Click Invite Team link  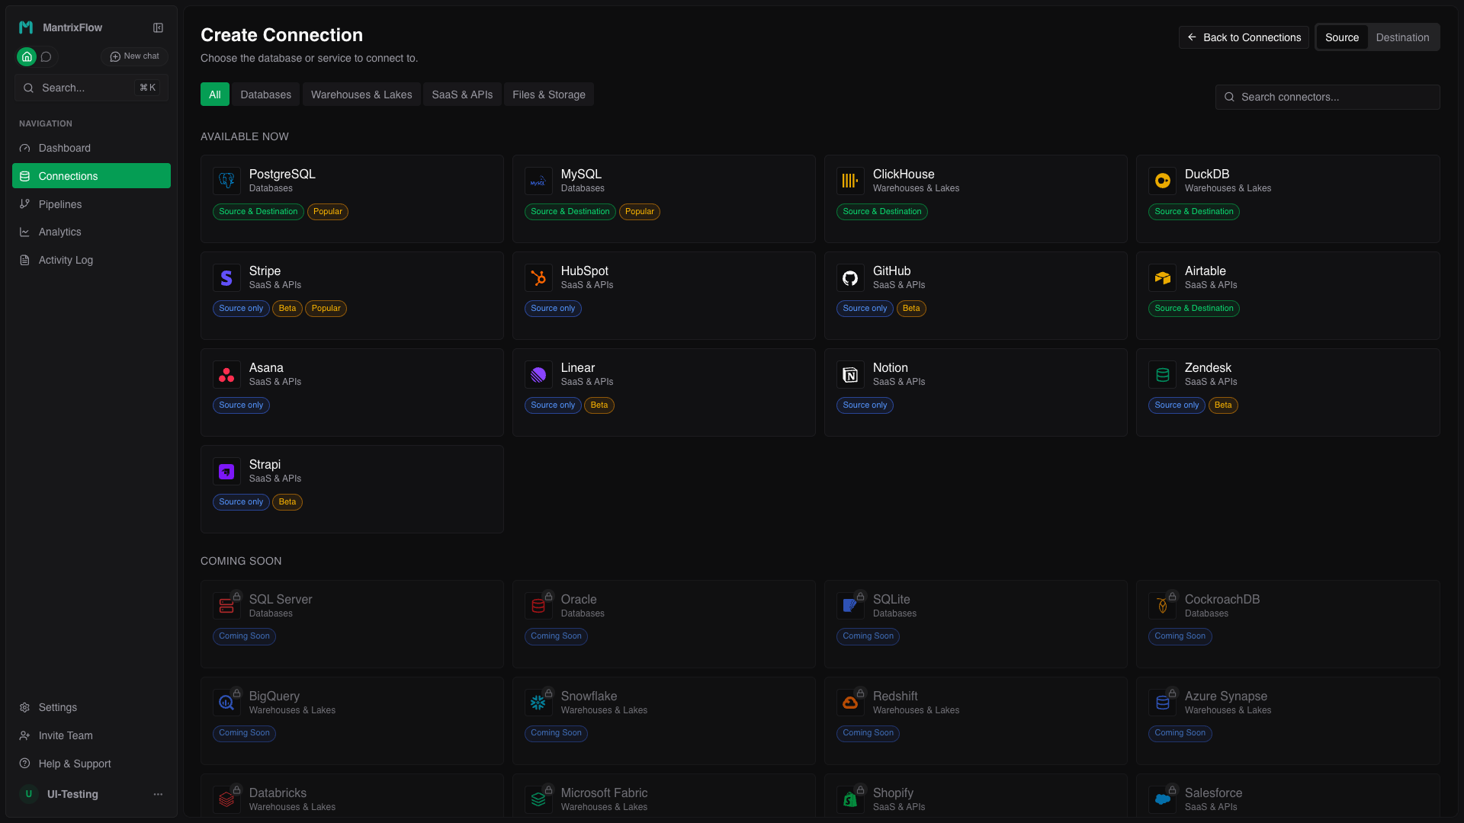[91, 735]
